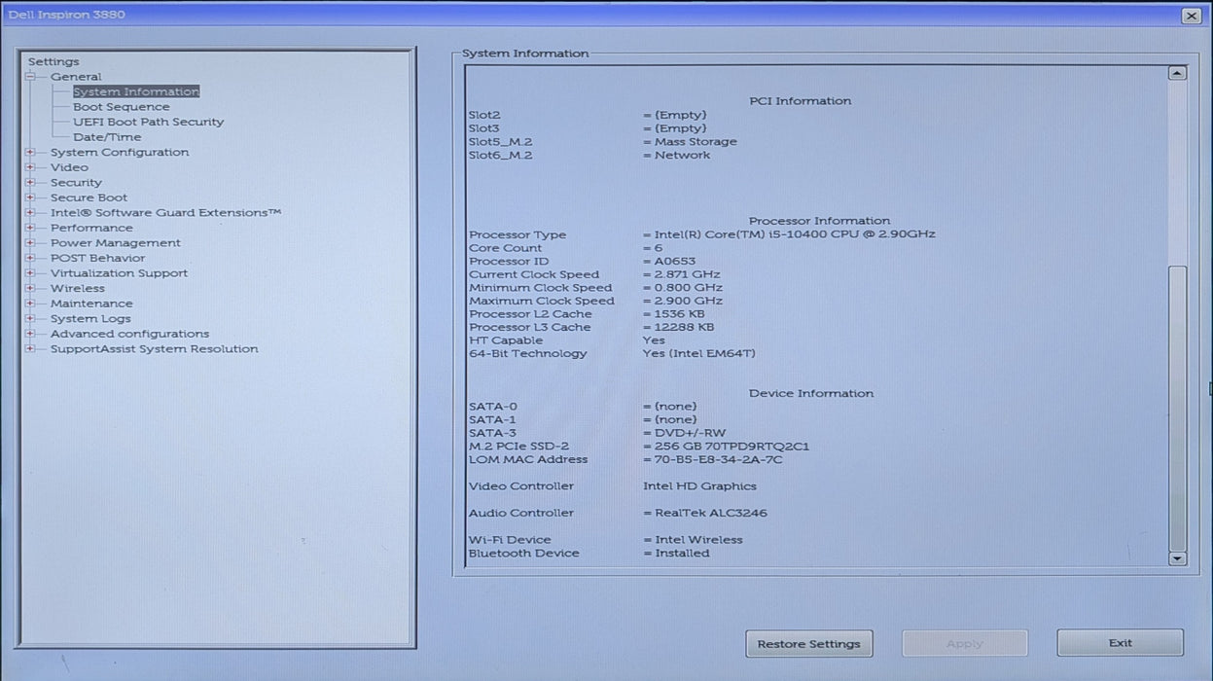Select Intel Software Guard Extensions label
The image size is (1213, 681).
(166, 213)
